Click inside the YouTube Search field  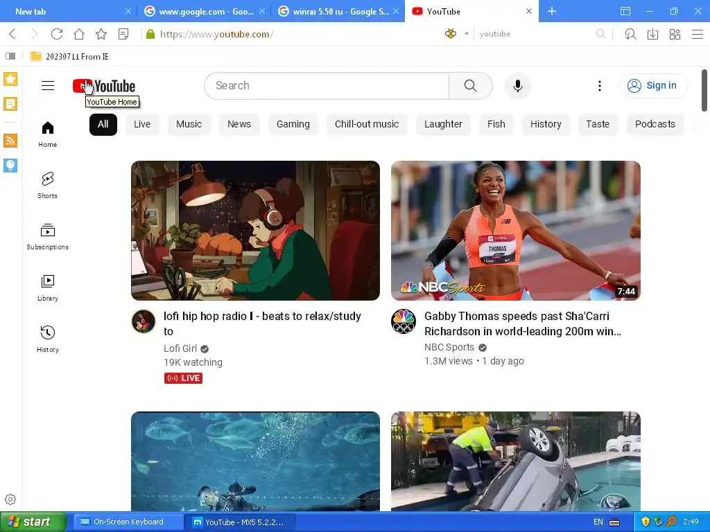tap(327, 85)
